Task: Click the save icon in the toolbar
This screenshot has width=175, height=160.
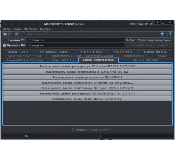Action: tap(17, 34)
